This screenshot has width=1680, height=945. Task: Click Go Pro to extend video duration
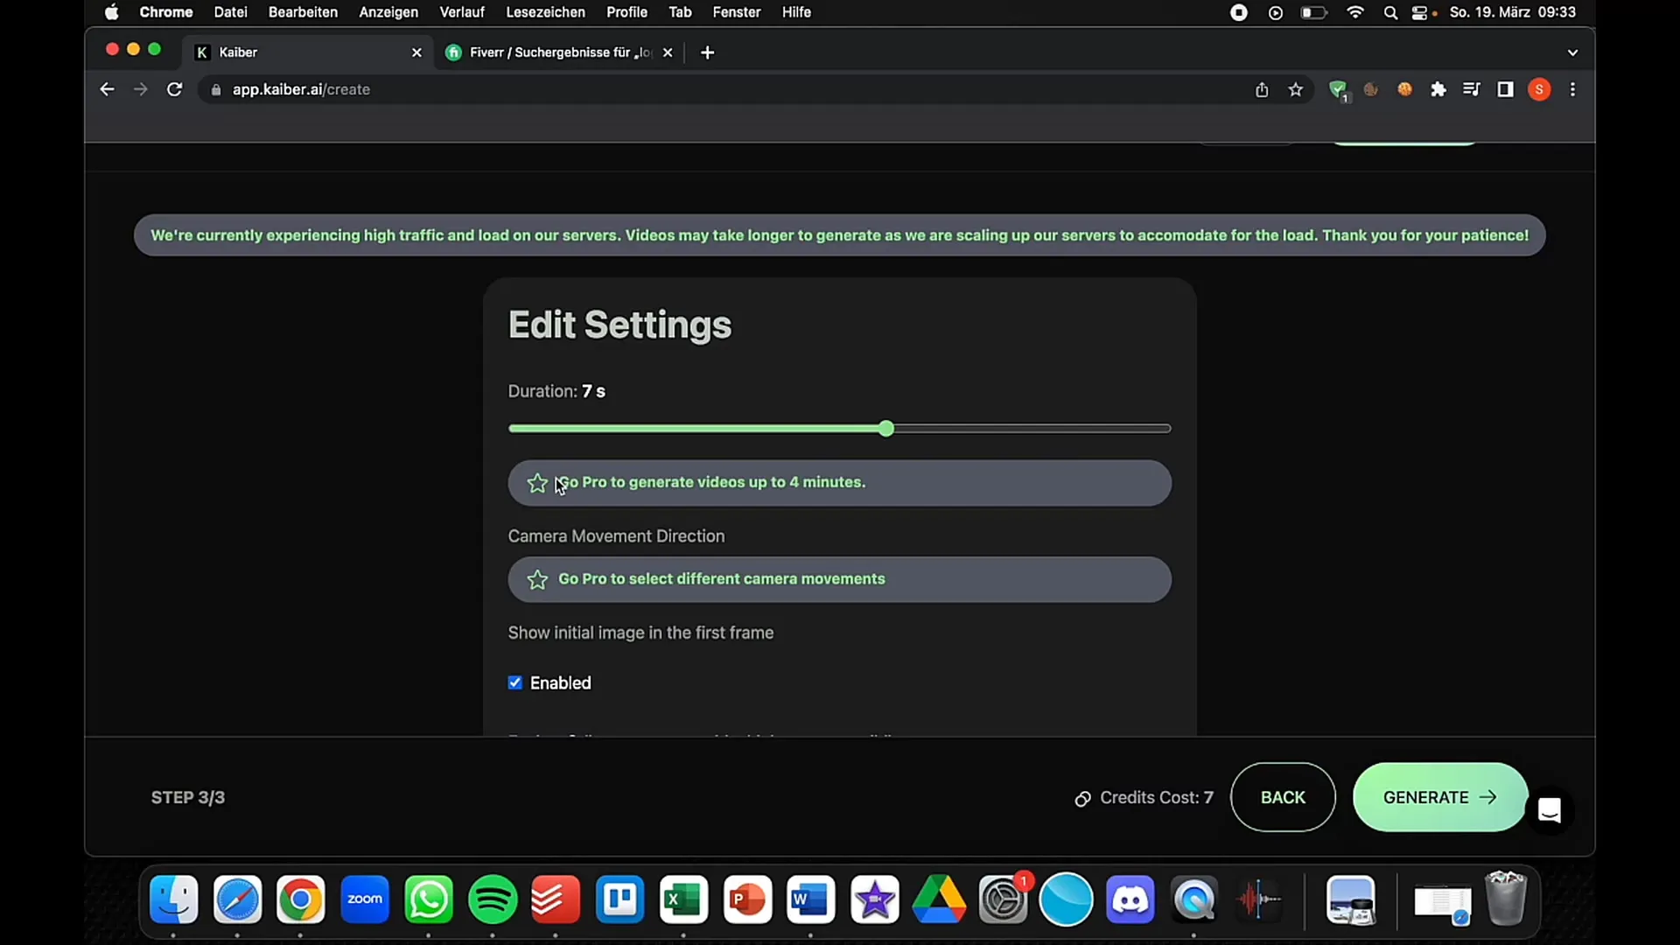(x=839, y=482)
